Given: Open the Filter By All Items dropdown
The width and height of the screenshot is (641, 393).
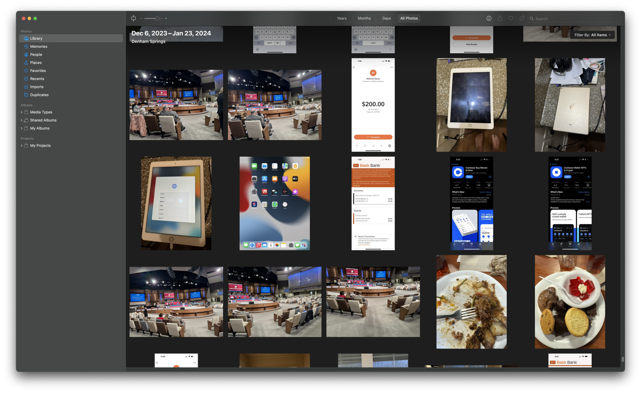Looking at the screenshot, I should coord(592,35).
